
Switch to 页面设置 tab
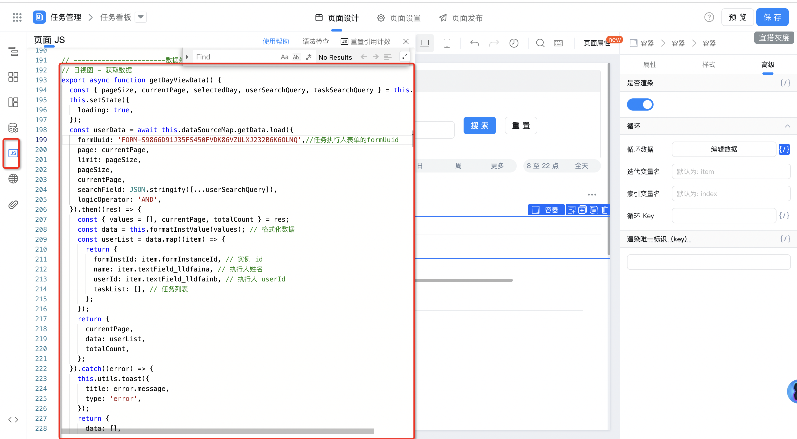click(399, 18)
